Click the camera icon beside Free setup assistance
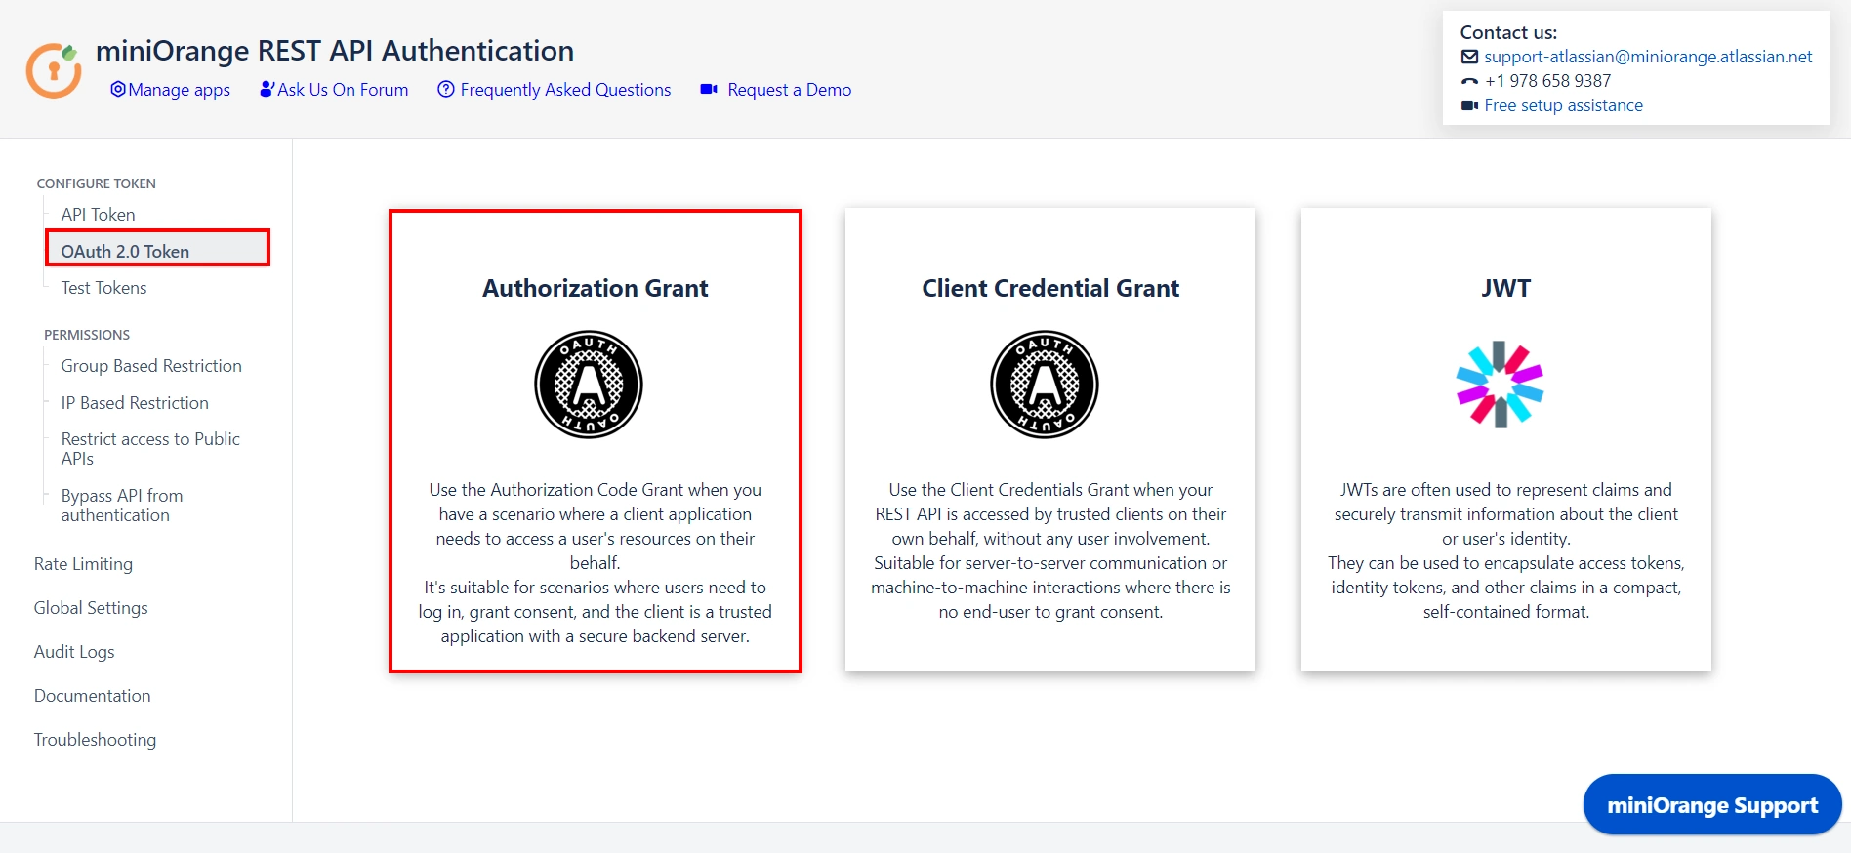 pyautogui.click(x=1469, y=105)
